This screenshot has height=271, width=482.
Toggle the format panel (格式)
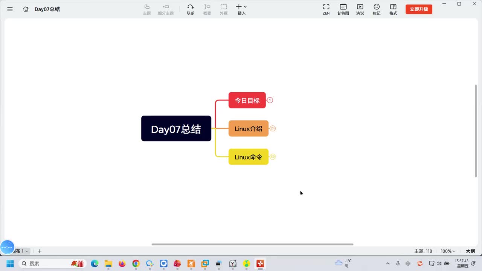click(x=393, y=9)
